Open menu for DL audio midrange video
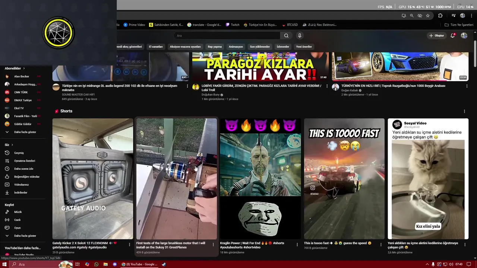 click(x=187, y=86)
